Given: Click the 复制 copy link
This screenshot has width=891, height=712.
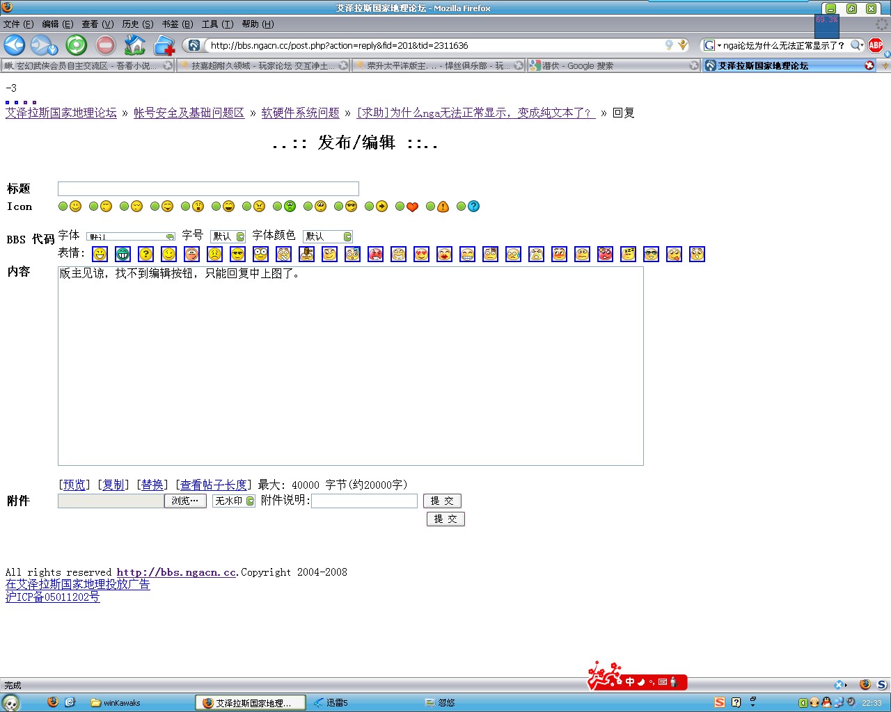Looking at the screenshot, I should (x=113, y=485).
